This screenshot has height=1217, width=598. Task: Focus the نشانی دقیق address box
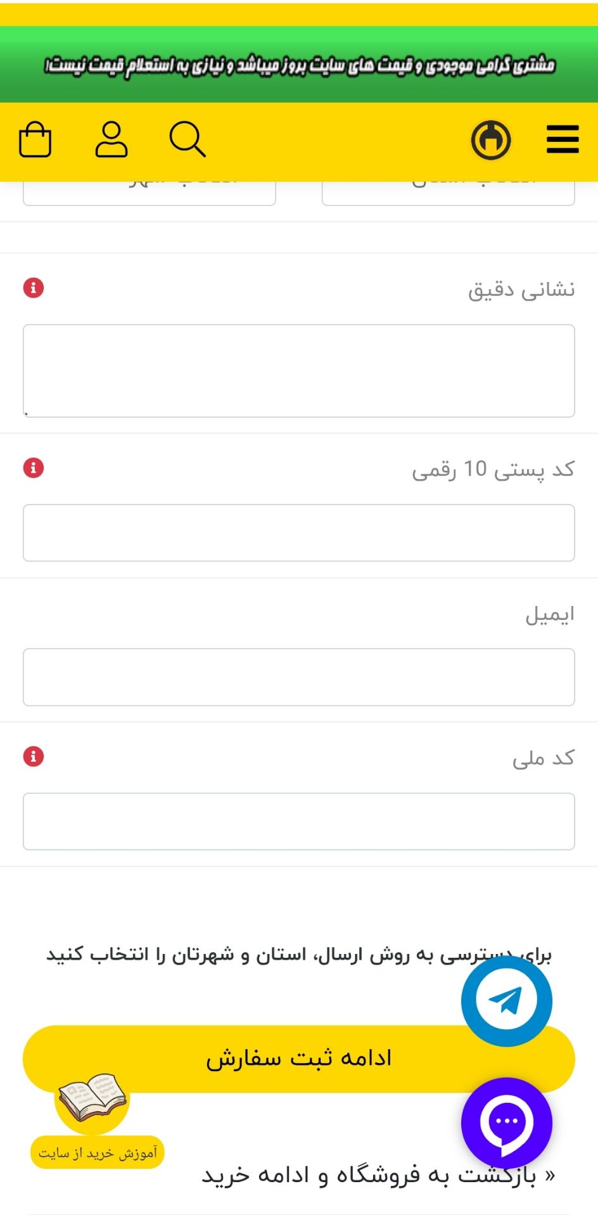click(x=299, y=371)
